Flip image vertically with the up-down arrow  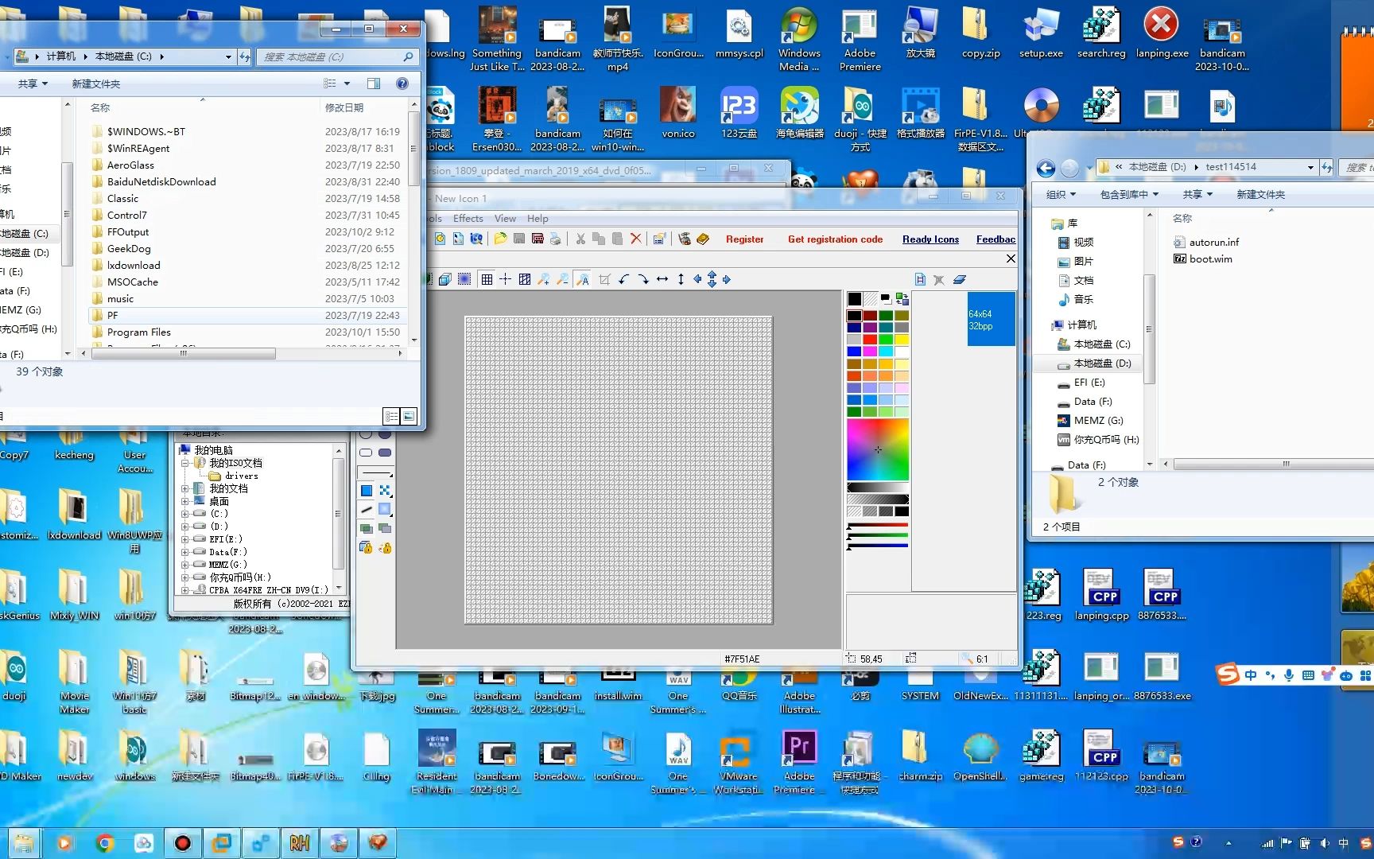pos(681,279)
